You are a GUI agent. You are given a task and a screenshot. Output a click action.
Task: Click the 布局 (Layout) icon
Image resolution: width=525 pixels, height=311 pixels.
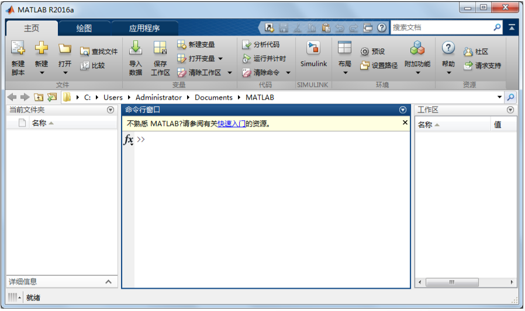click(x=344, y=48)
